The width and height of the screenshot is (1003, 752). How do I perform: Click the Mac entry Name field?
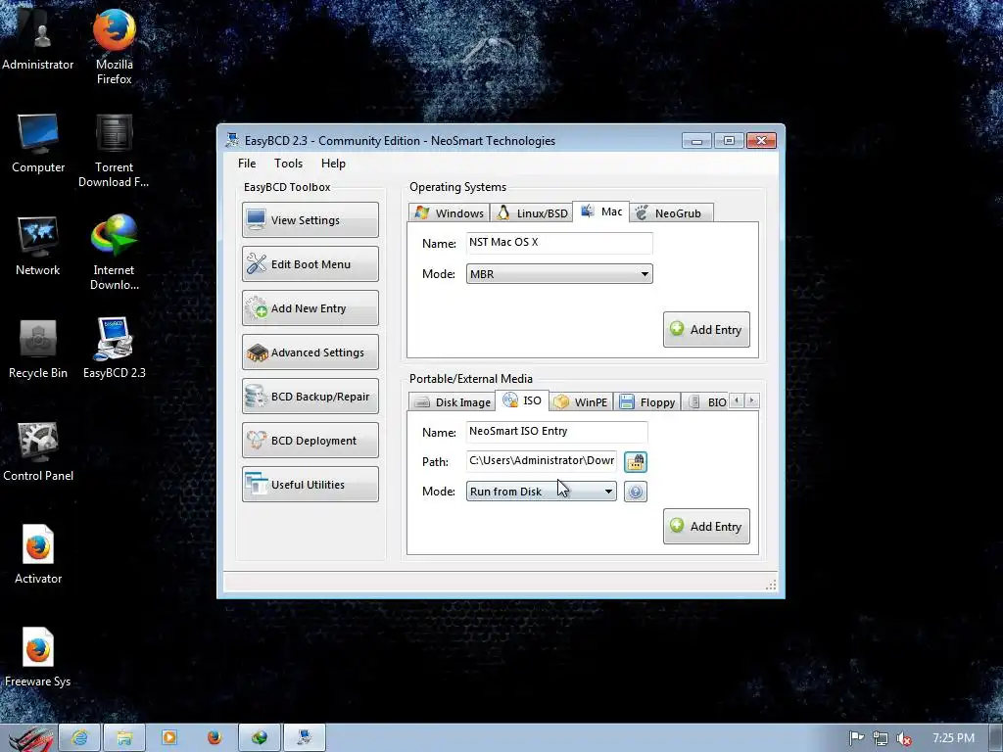click(x=559, y=243)
